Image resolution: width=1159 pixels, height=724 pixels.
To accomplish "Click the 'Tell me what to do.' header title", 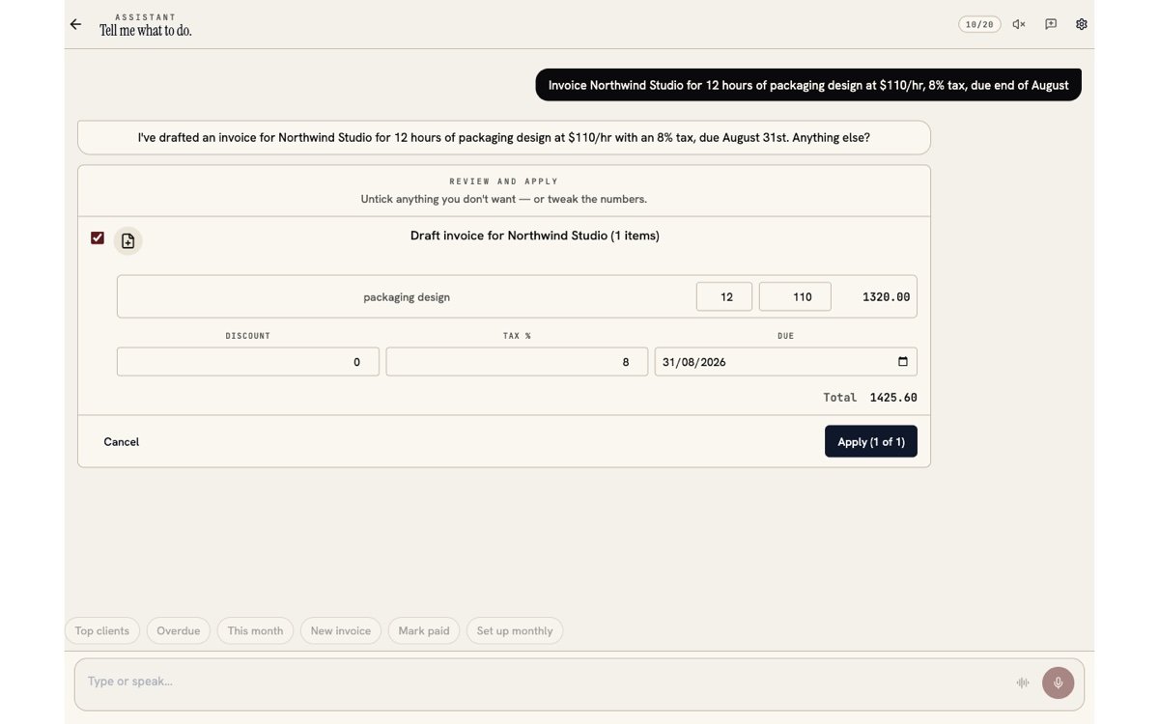I will [146, 31].
